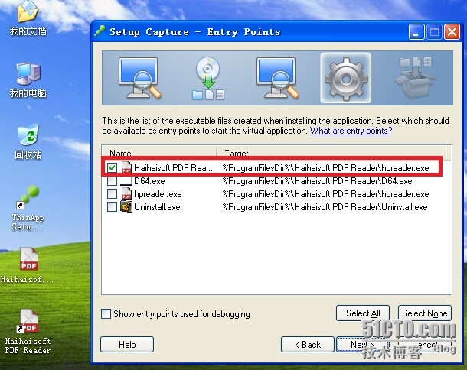Select the D64.exe target path text
The image size is (467, 370).
coord(317,181)
